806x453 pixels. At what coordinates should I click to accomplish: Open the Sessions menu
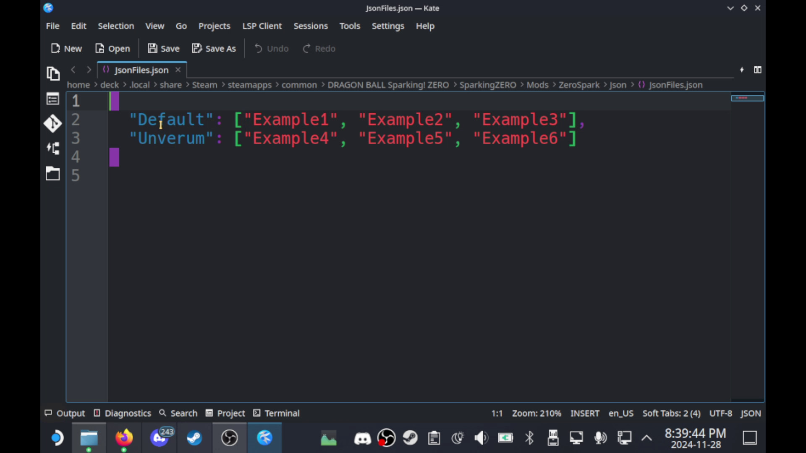click(310, 26)
